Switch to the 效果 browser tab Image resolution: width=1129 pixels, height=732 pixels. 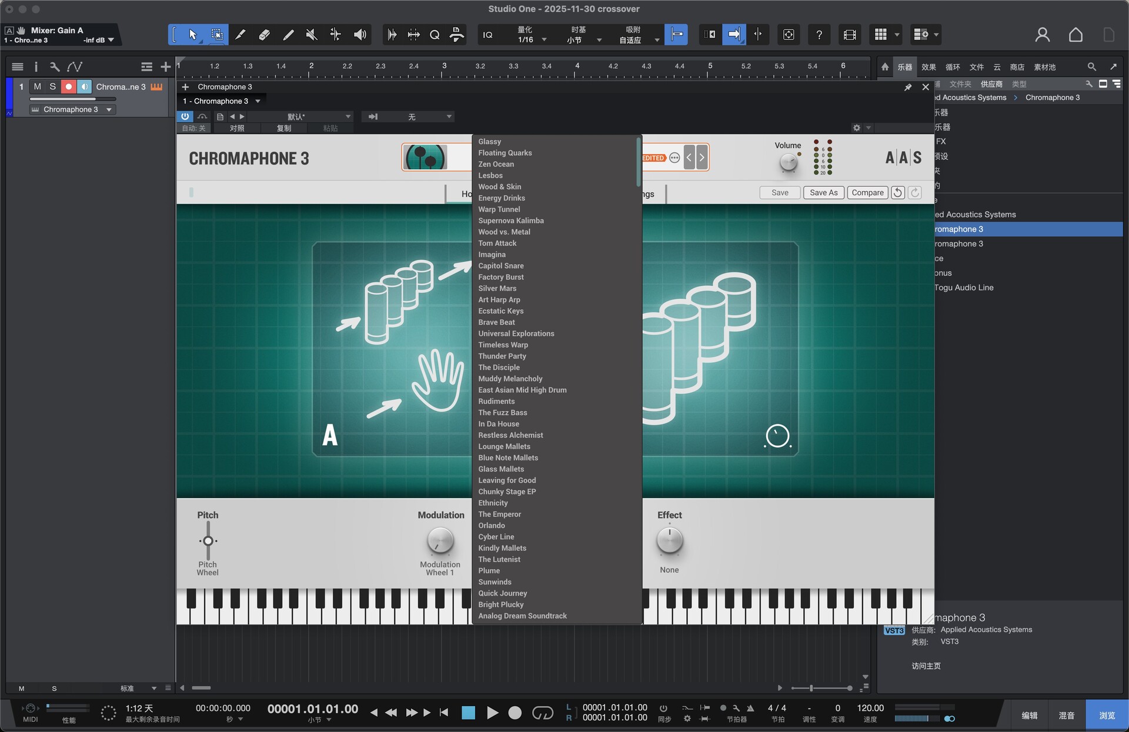coord(928,67)
